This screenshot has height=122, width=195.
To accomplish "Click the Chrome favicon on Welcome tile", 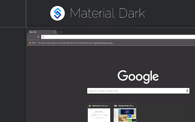I will pos(90,106).
